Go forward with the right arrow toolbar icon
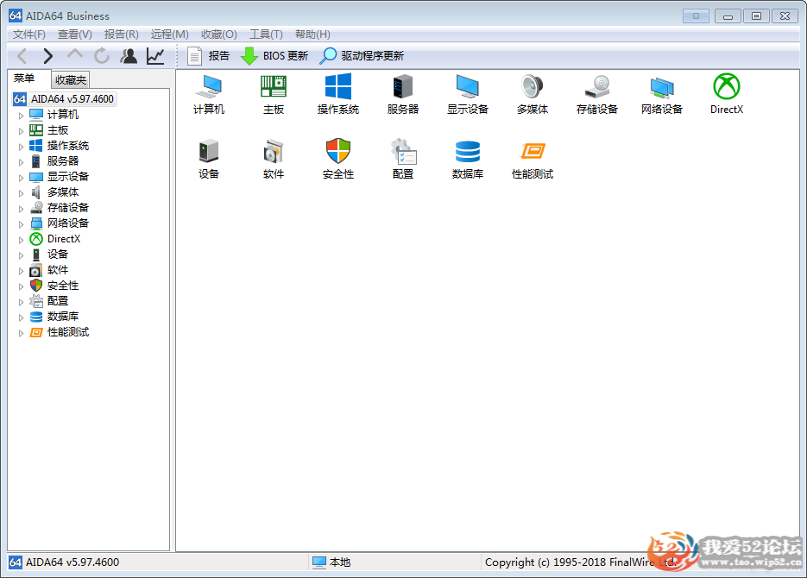This screenshot has height=578, width=807. click(47, 55)
